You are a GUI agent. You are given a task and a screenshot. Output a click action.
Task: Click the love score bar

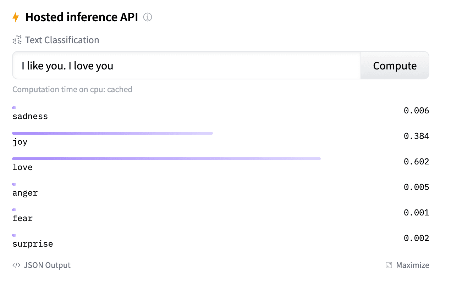(x=166, y=159)
